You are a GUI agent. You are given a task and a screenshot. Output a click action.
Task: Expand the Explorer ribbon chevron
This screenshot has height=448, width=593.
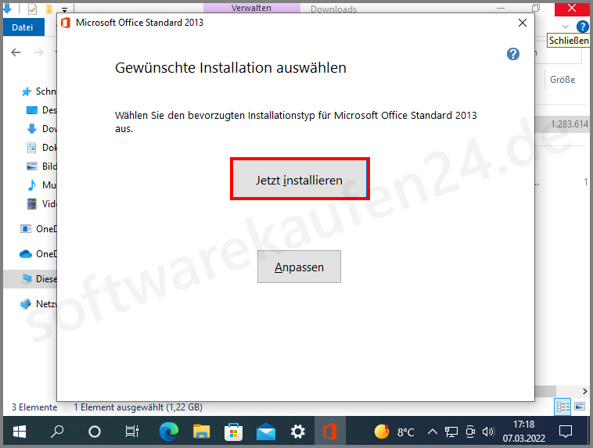[566, 27]
